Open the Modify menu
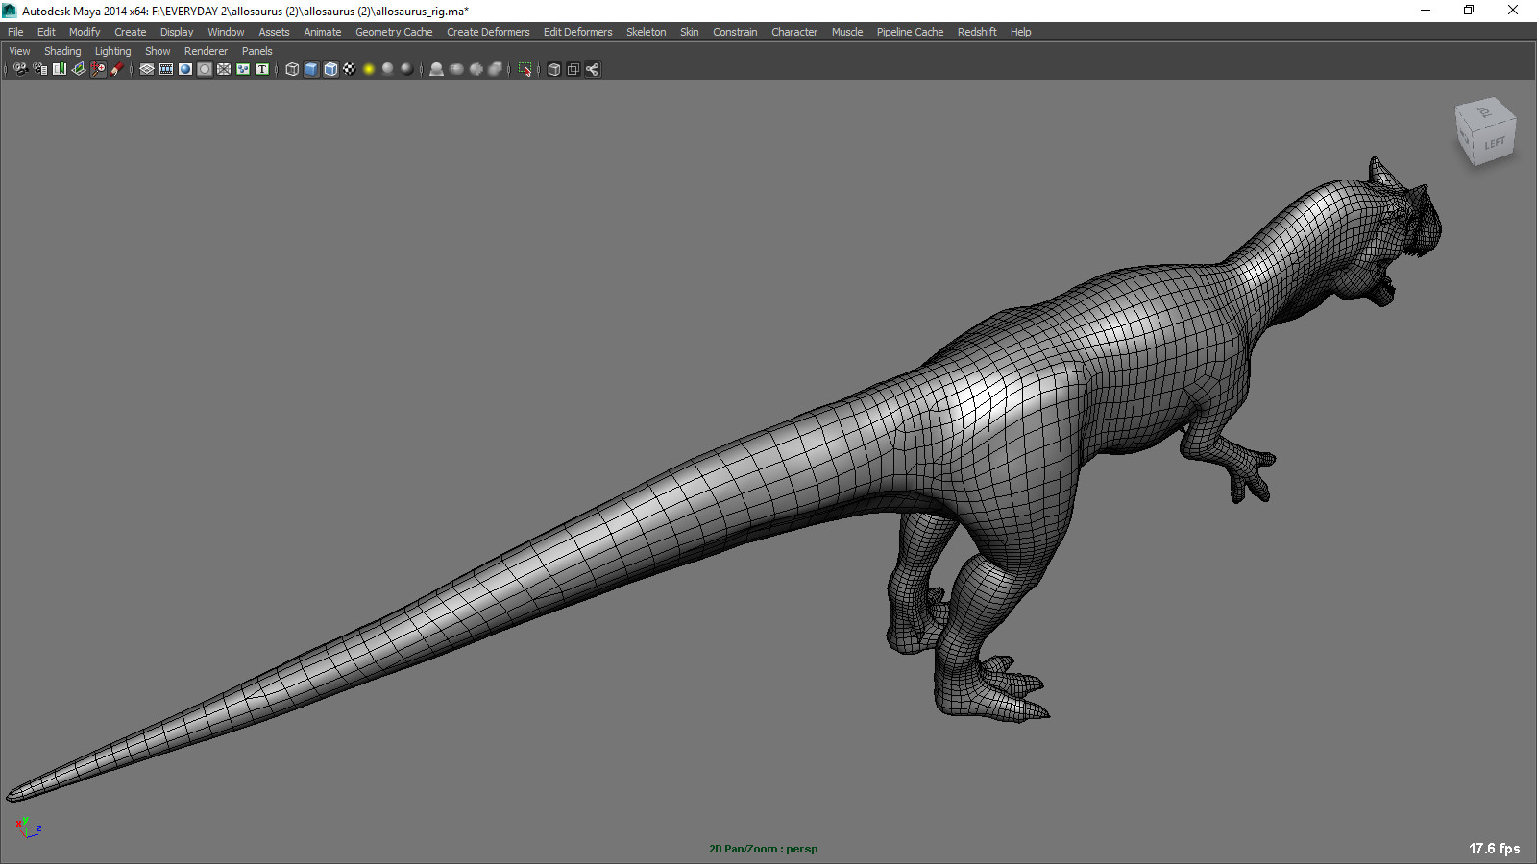Screen dimensions: 1537x864 click(x=85, y=32)
